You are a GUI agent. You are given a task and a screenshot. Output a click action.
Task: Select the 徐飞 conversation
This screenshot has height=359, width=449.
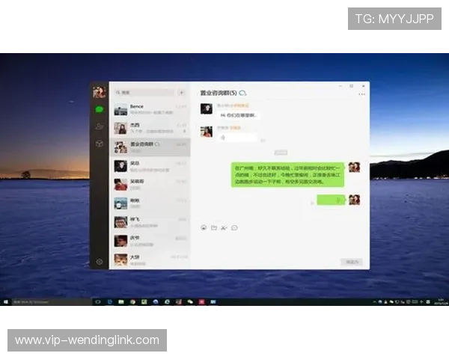[150, 221]
